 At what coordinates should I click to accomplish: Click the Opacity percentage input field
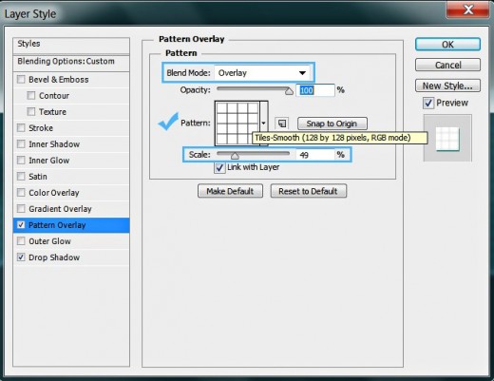(315, 90)
